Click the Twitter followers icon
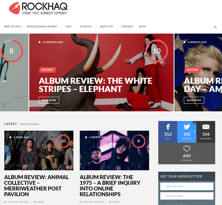Viewport: 222px width, 205px height. coord(187,127)
